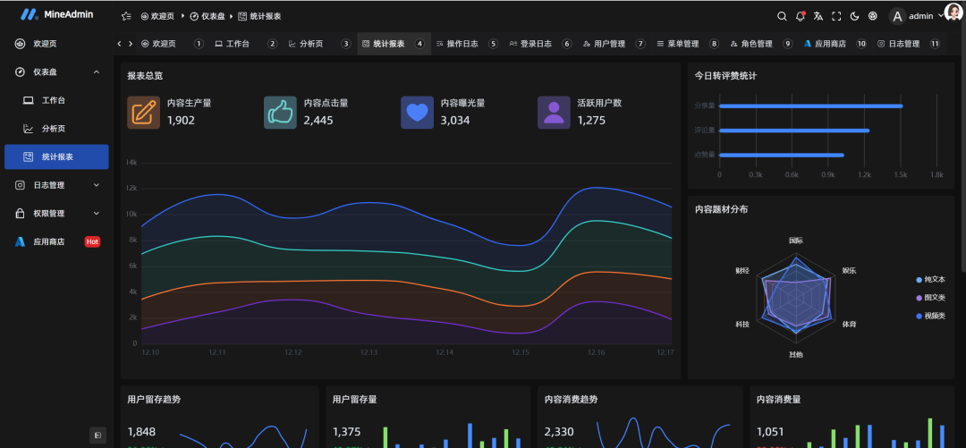
Task: Toggle dark mode with the moon icon
Action: 854,16
